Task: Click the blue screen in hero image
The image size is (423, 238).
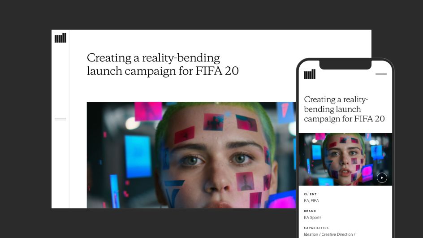Action: [138, 156]
